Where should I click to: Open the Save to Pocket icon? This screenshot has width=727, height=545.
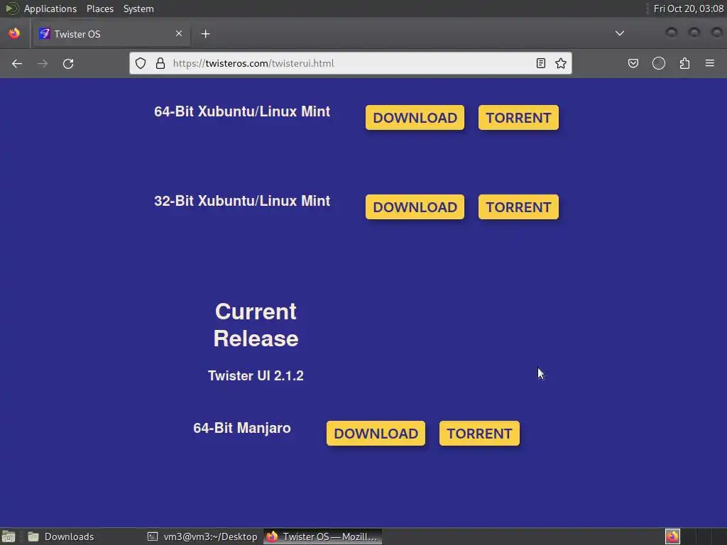[633, 63]
